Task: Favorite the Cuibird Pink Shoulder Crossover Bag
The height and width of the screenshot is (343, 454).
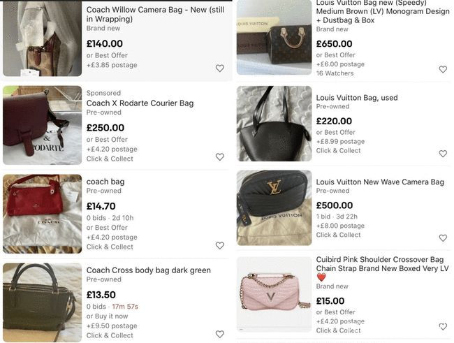Action: pyautogui.click(x=443, y=326)
